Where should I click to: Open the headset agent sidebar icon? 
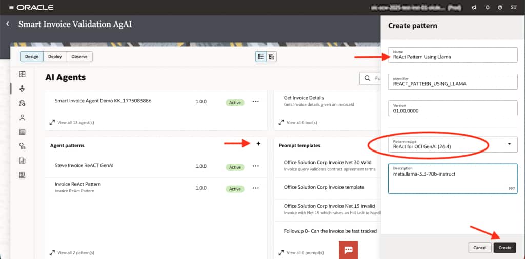(x=22, y=103)
